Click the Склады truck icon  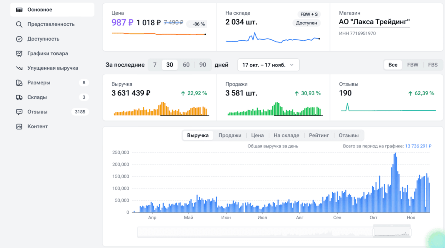coord(19,97)
